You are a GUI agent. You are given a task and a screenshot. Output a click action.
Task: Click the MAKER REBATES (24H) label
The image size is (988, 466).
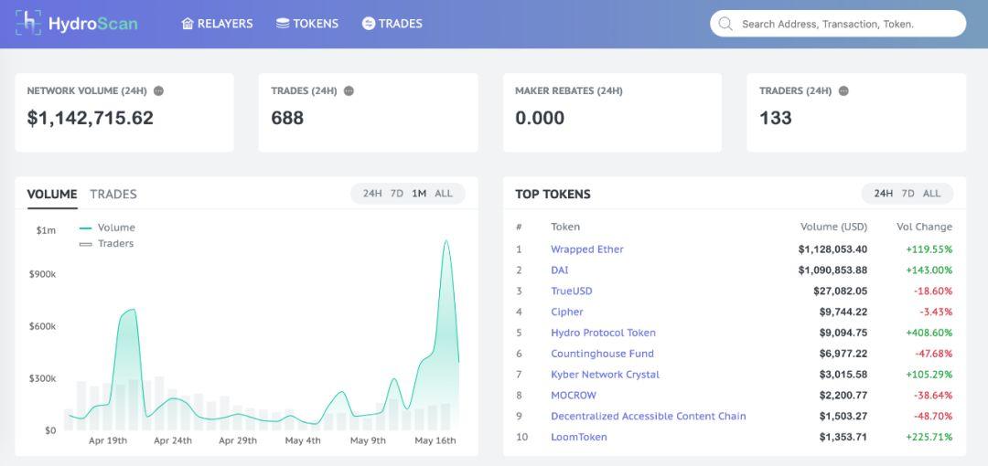tap(569, 90)
